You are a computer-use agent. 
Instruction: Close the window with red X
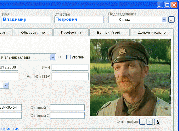click(174, 5)
